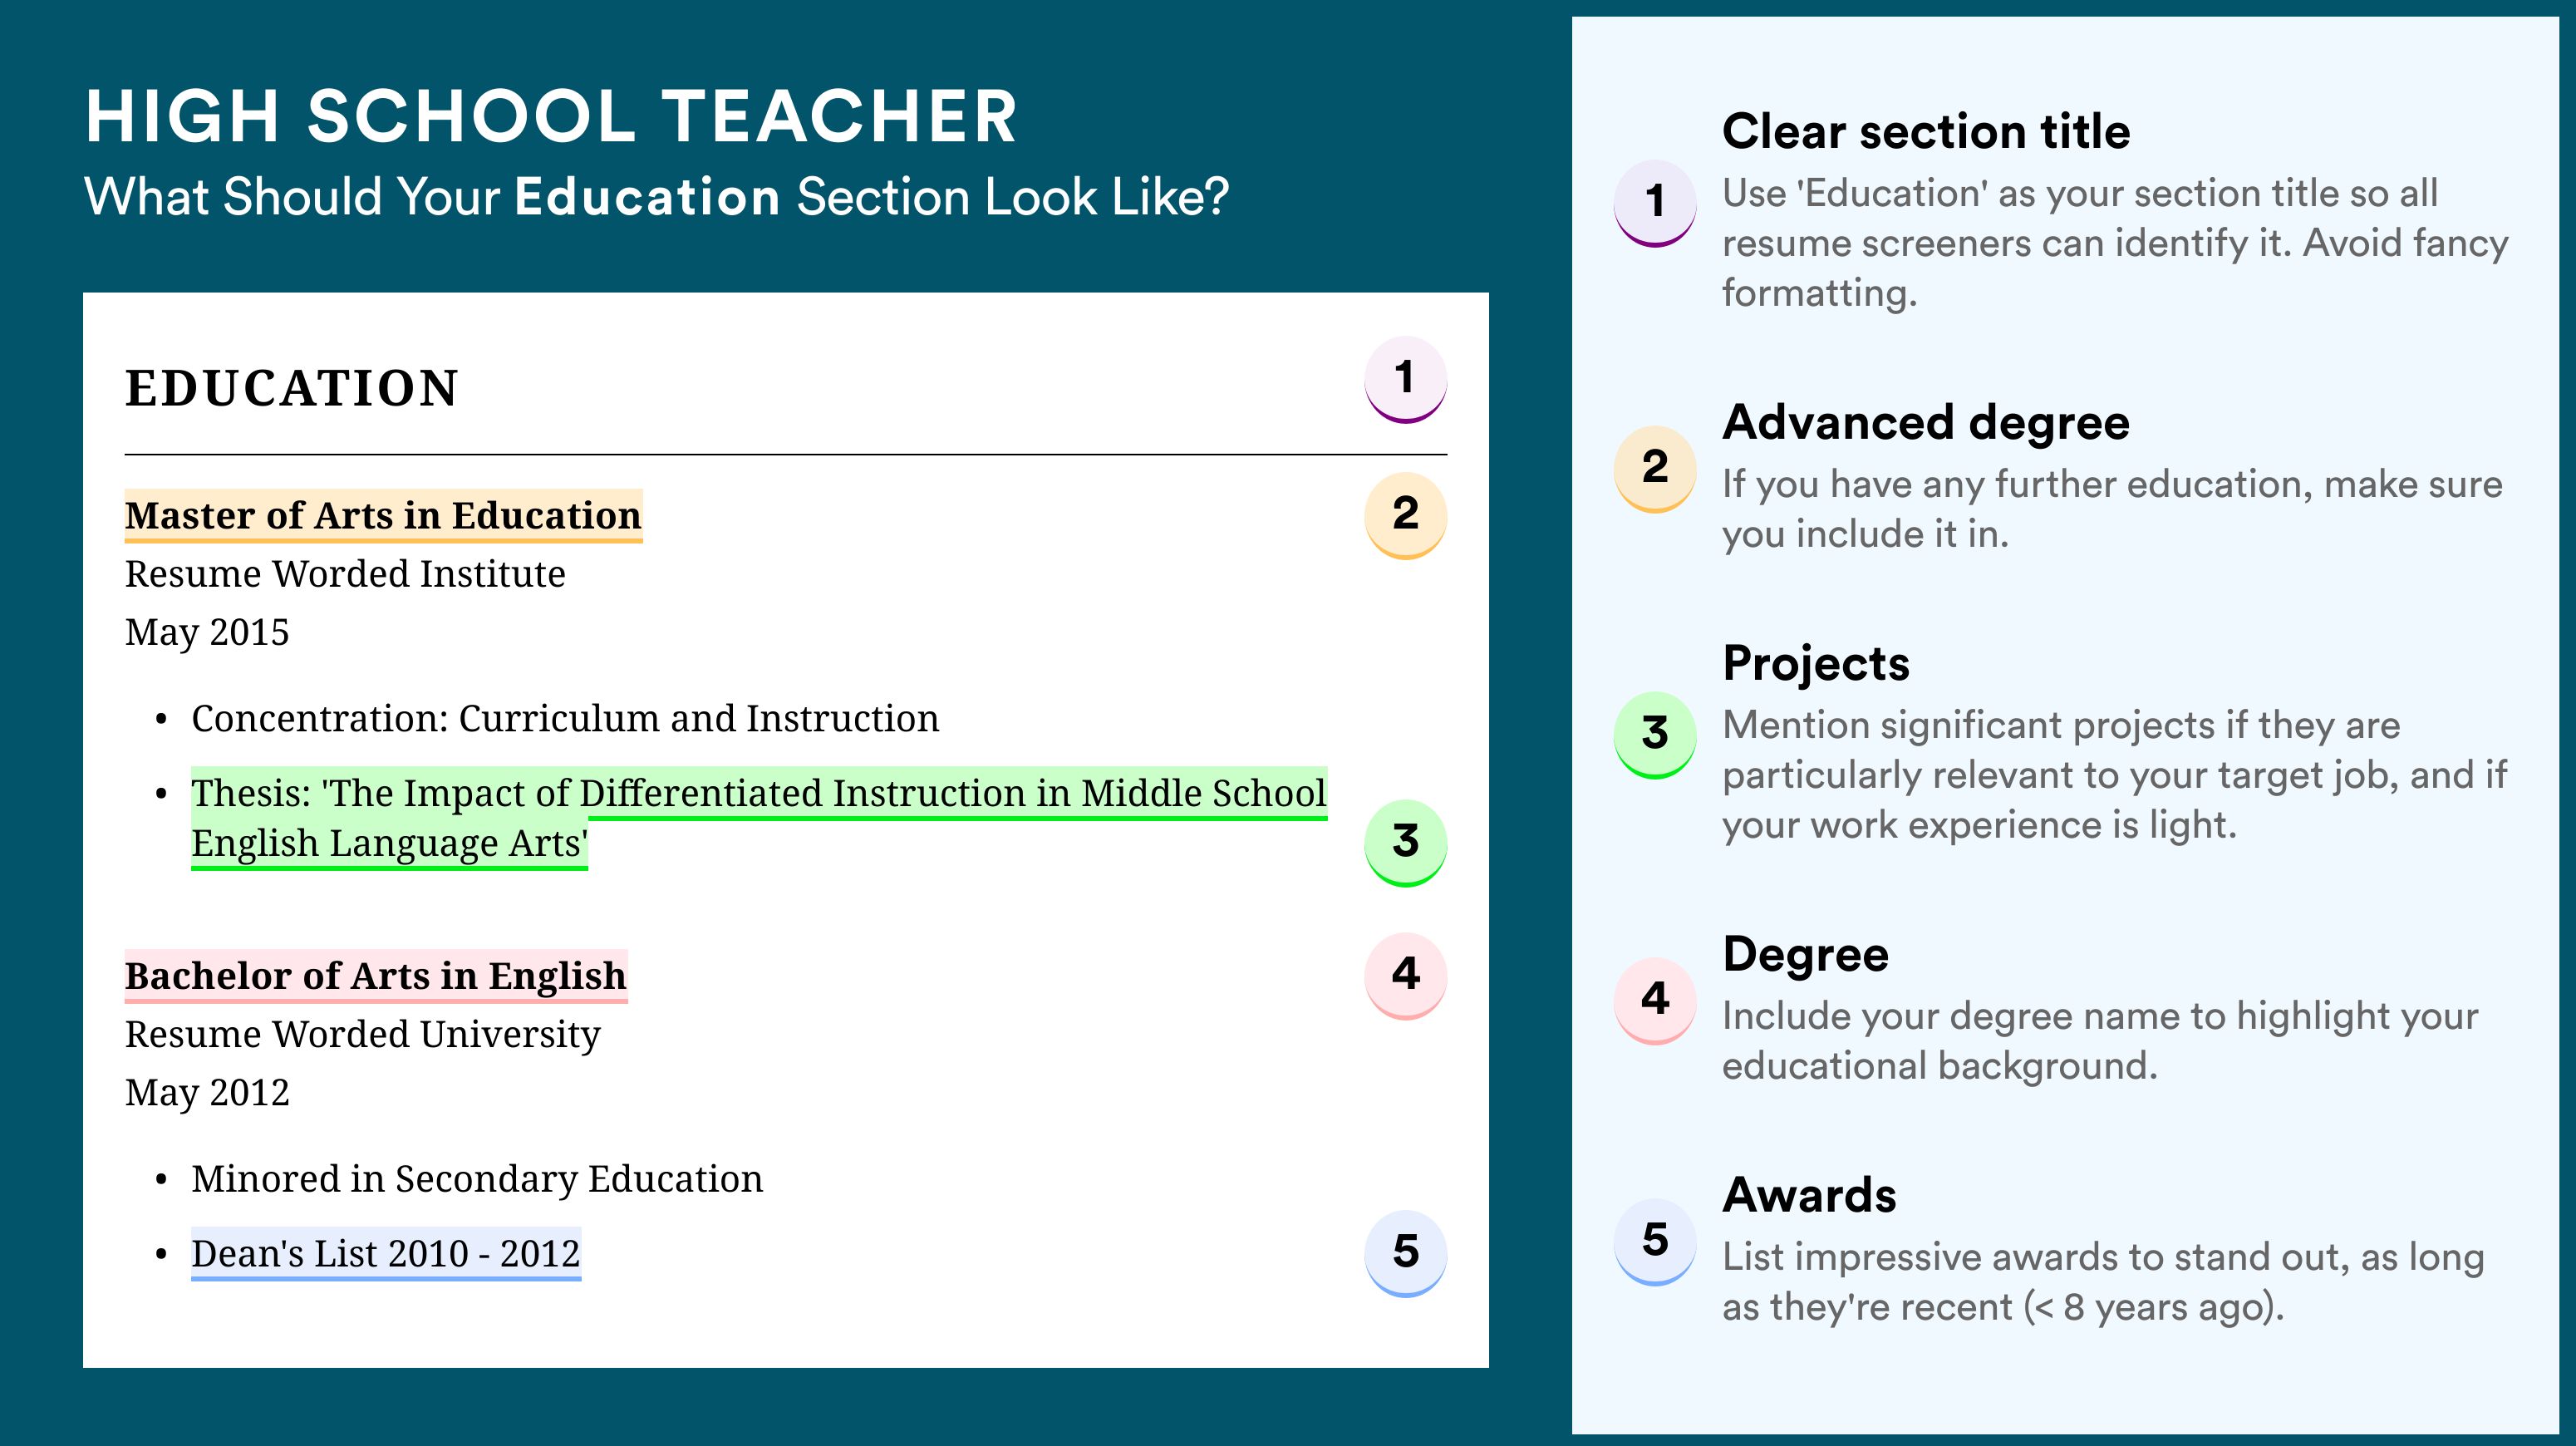This screenshot has height=1446, width=2576.
Task: Click the Concentration: Curriculum and Instruction bullet
Action: tap(565, 719)
